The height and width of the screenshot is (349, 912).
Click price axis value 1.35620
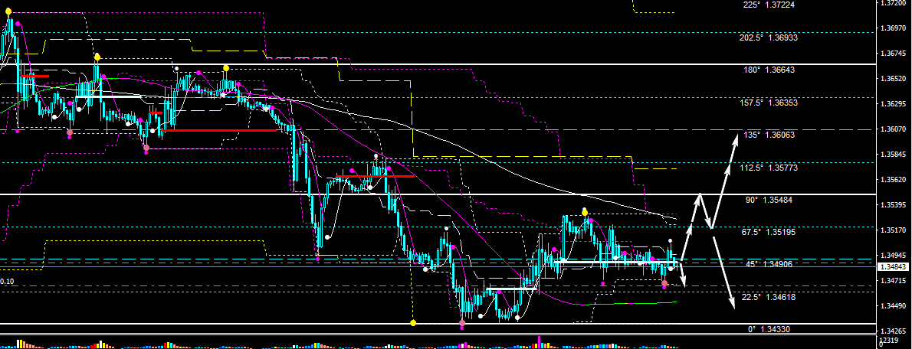click(894, 179)
